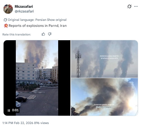The width and height of the screenshot is (142, 127).
Task: Click the explosion emoji in the post
Action: [6, 26]
